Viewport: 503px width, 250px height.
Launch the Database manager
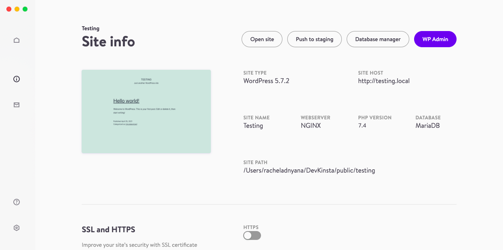point(378,40)
